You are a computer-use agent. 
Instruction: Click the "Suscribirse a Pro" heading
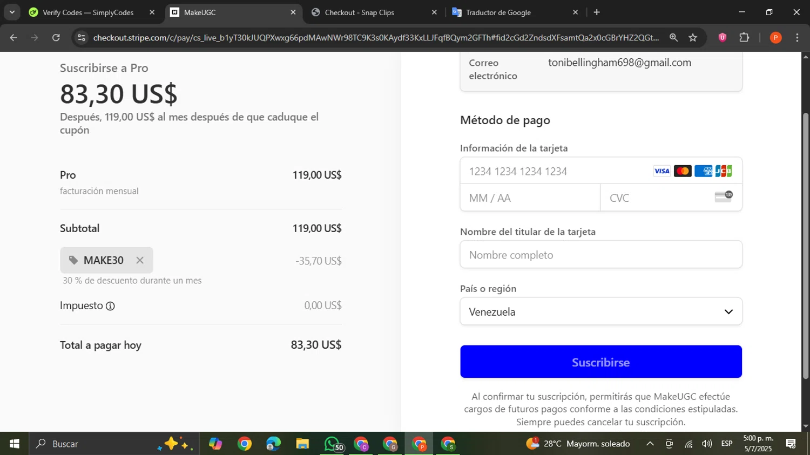104,68
